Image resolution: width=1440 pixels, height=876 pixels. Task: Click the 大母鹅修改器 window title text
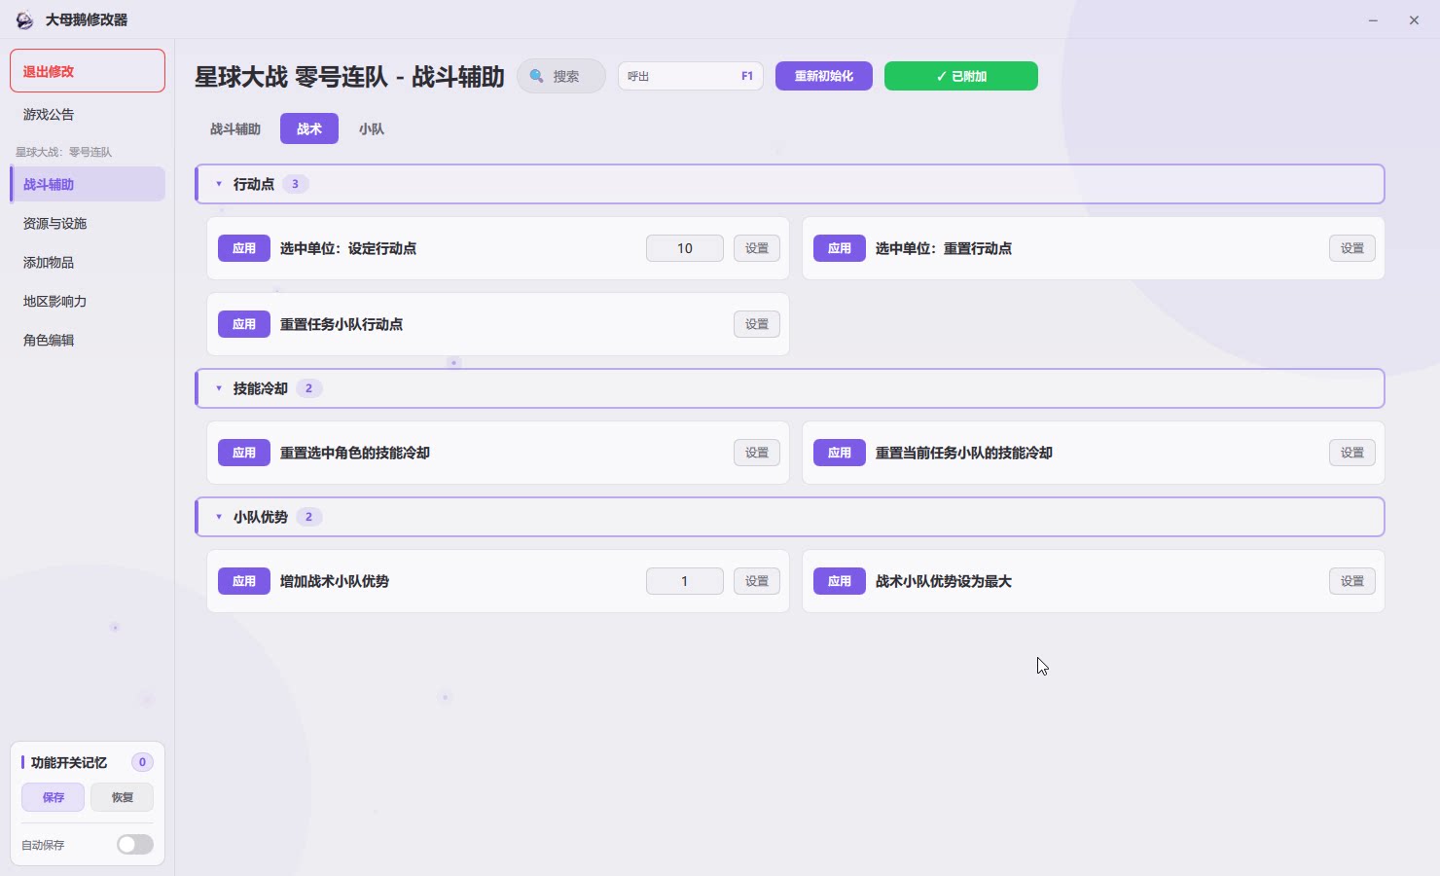87,19
